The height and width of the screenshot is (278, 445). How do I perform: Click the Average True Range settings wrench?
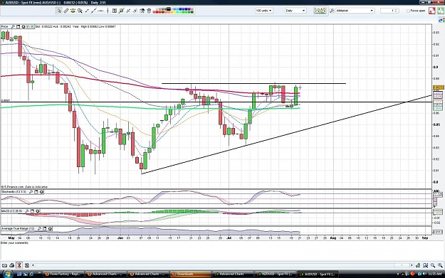[x=39, y=229]
